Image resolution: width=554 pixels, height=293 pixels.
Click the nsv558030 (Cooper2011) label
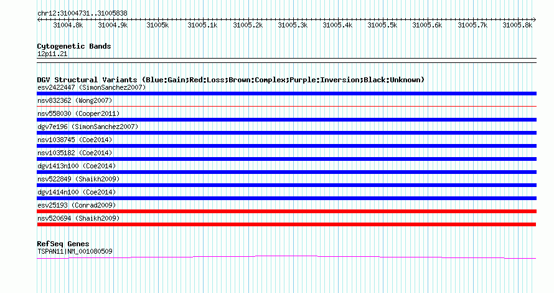point(78,113)
